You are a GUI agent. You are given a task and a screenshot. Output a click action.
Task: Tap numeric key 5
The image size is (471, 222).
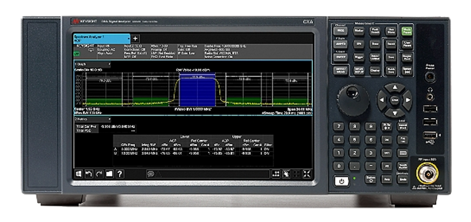354,140
